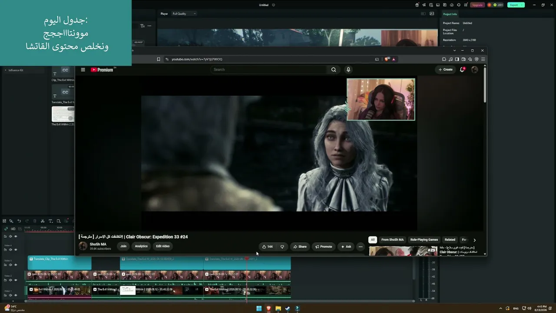This screenshot has width=556, height=313.
Task: Open the recommended video #25 thumbnail
Action: pos(403,251)
